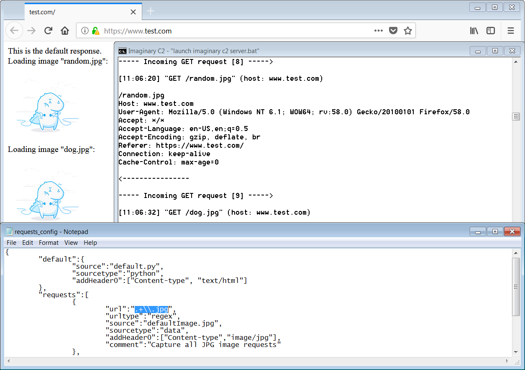Image resolution: width=525 pixels, height=370 pixels.
Task: Close the Imaginary C2 console window
Action: click(512, 51)
